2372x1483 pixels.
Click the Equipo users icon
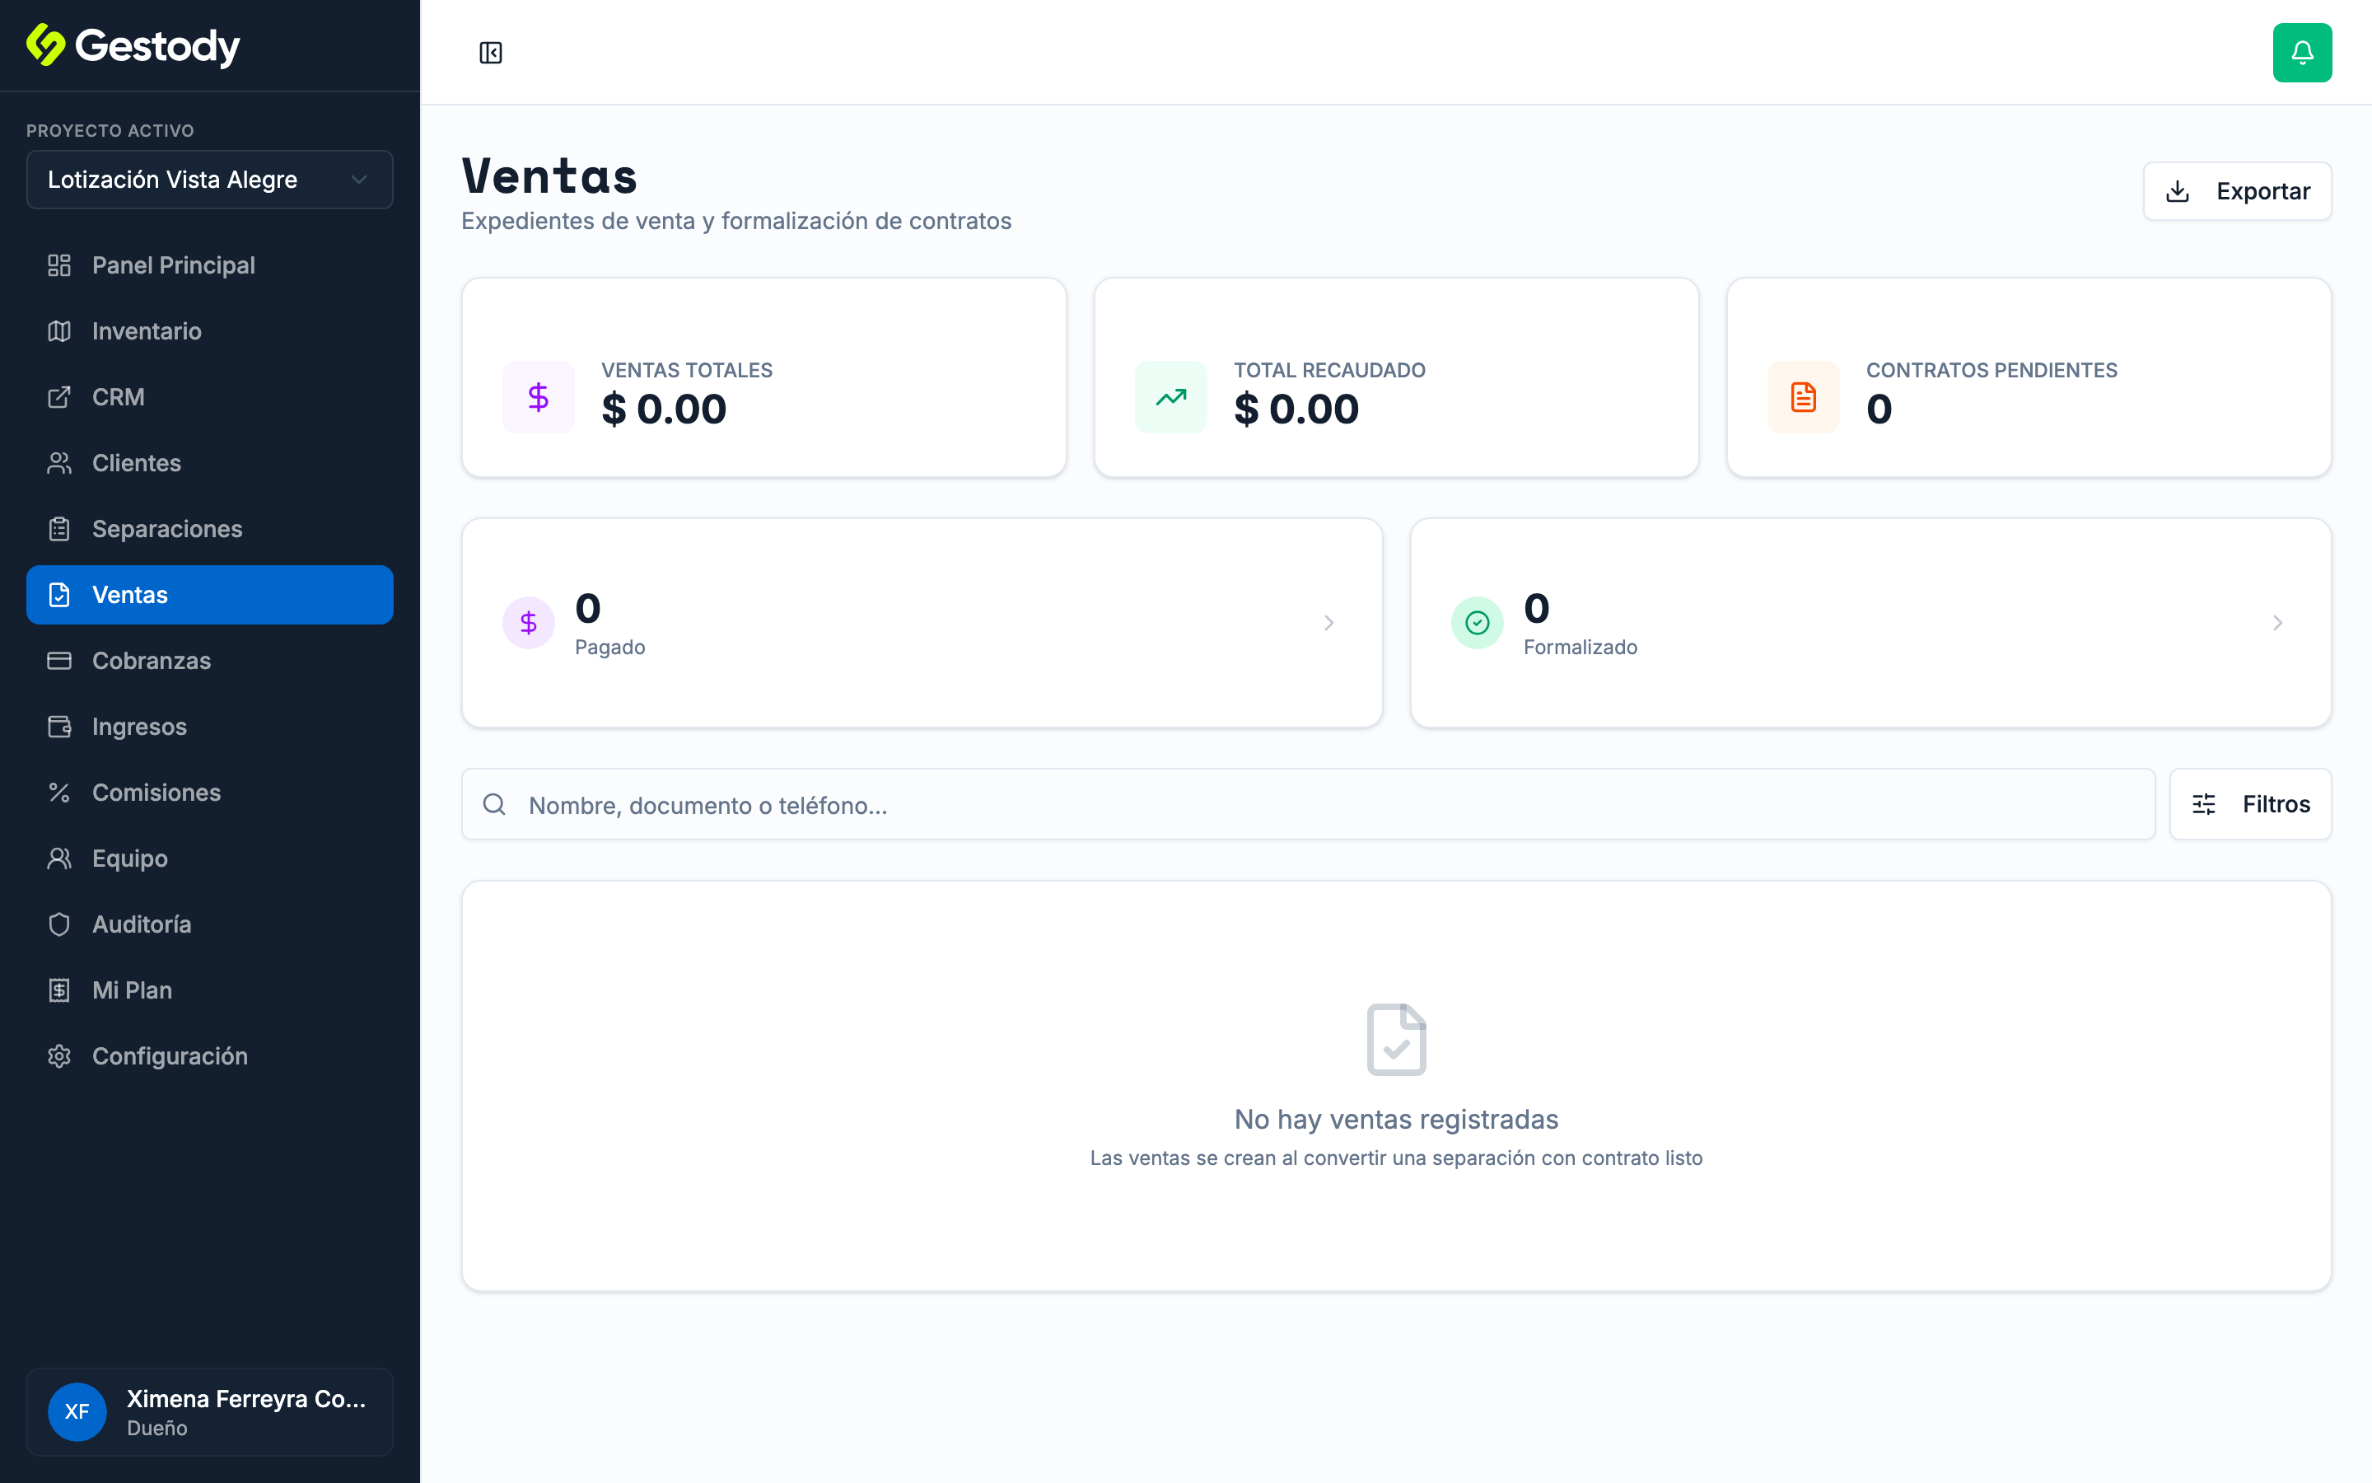pos(58,858)
